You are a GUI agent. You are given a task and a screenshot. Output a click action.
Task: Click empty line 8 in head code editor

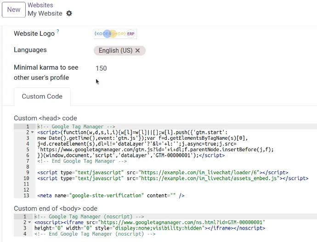[176, 167]
